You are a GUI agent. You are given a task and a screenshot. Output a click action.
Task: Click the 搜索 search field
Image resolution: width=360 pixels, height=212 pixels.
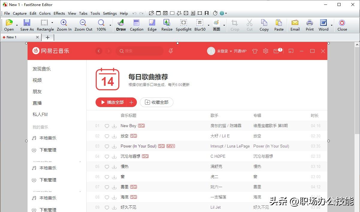139,51
